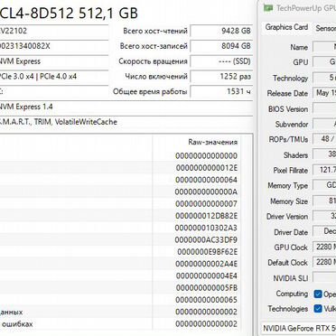The image size is (336, 336).
Task: Click the Общее время работы label
Action: point(150,91)
